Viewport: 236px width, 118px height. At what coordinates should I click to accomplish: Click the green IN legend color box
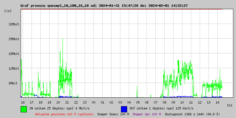pos(24,109)
